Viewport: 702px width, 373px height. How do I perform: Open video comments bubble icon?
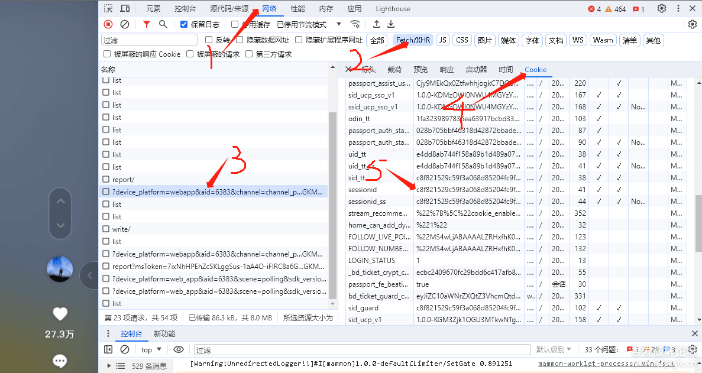click(x=60, y=361)
